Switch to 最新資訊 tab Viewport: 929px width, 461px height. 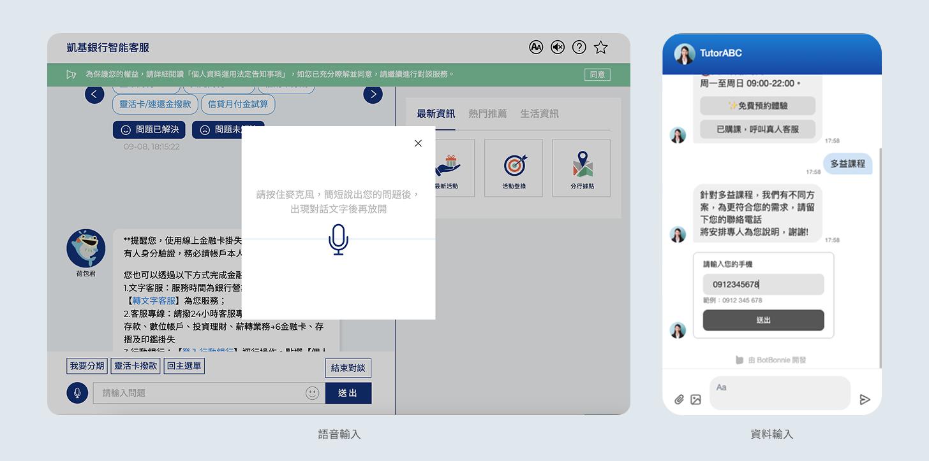click(x=436, y=113)
